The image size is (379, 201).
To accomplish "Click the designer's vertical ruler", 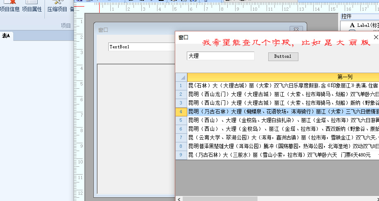I will coord(79,107).
